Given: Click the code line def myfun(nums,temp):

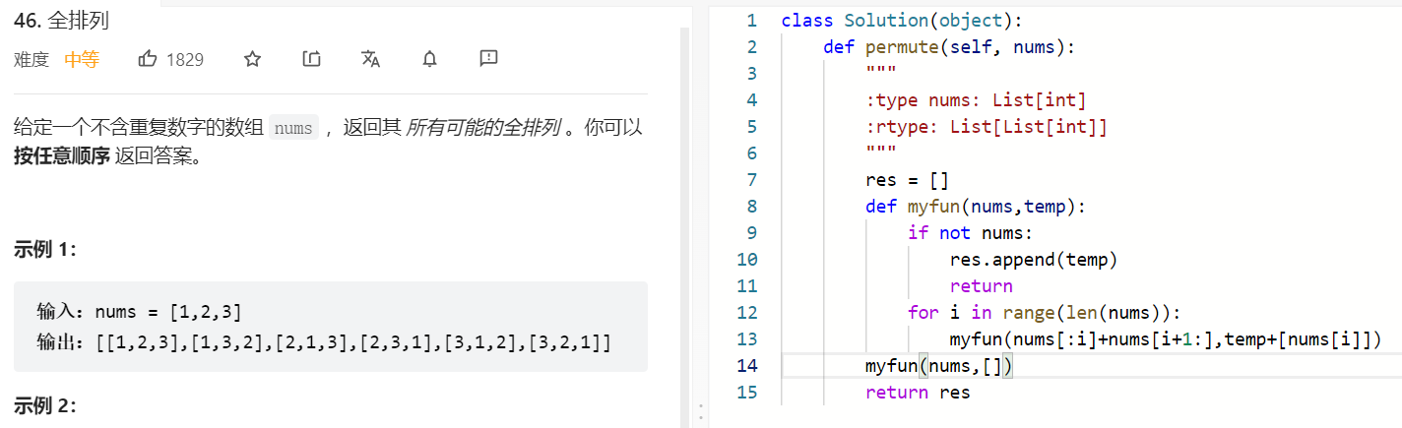Looking at the screenshot, I should point(976,207).
